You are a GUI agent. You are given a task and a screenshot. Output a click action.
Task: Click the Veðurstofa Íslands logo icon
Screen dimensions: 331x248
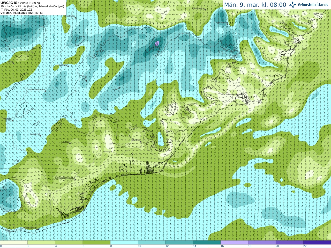293,5
